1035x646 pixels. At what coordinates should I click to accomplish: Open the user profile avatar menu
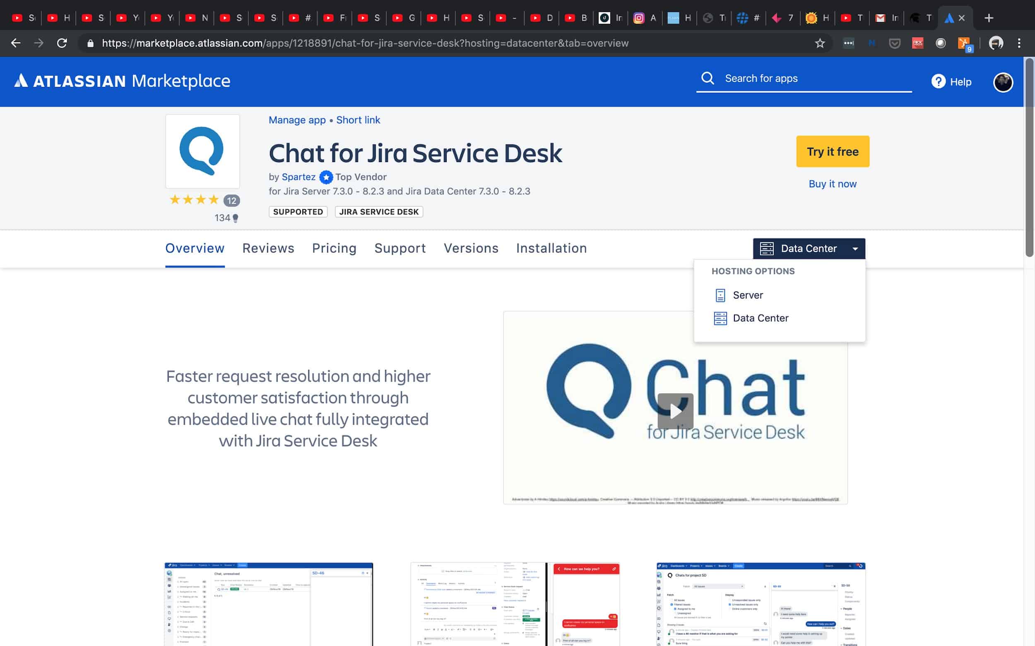coord(1002,82)
